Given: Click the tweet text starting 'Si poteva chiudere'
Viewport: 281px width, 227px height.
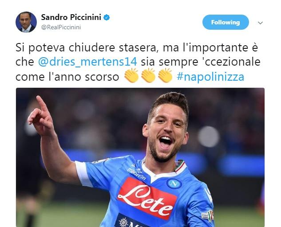Looking at the screenshot, I should tap(138, 62).
